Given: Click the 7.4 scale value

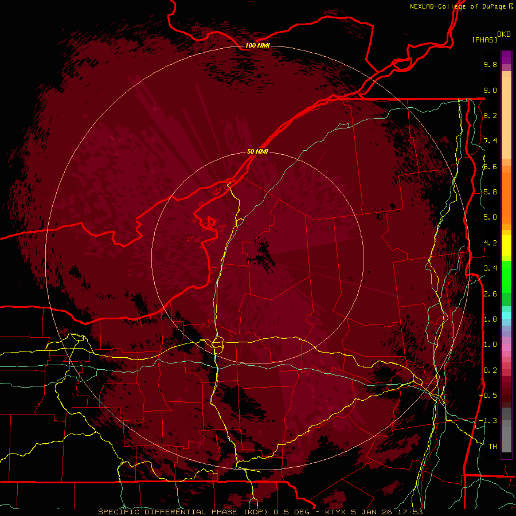Looking at the screenshot, I should tap(490, 141).
